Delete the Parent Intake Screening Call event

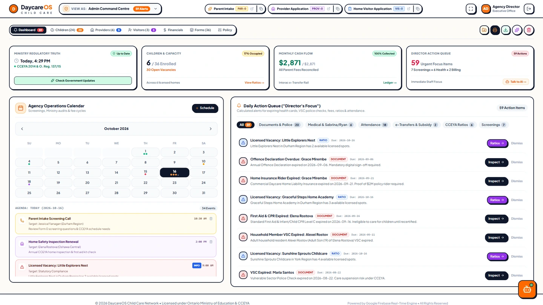211,218
